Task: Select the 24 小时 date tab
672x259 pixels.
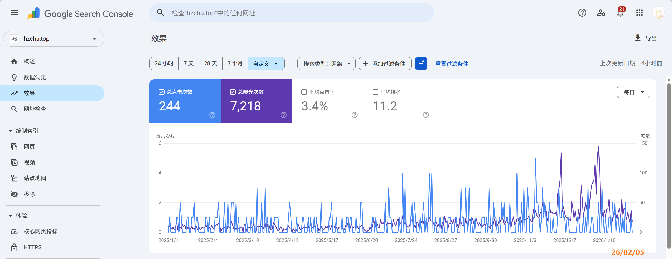Action: point(164,63)
